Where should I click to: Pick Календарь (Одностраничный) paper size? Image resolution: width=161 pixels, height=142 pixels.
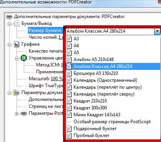click(x=113, y=80)
